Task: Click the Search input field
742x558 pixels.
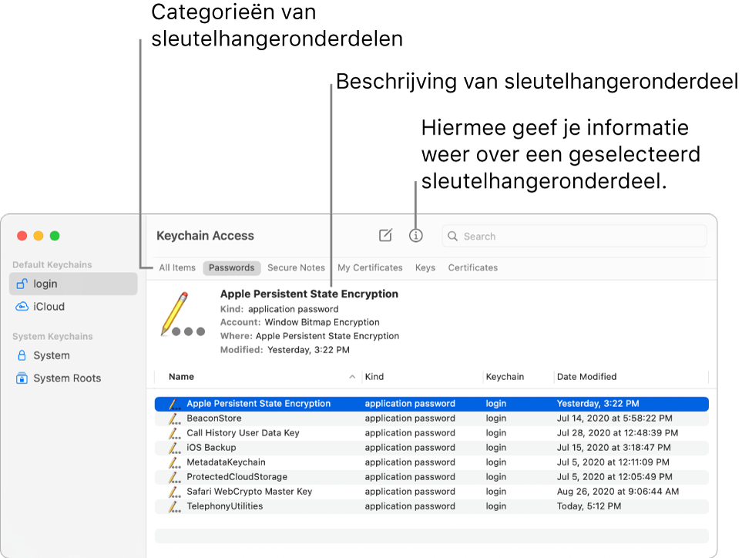Action: click(574, 236)
